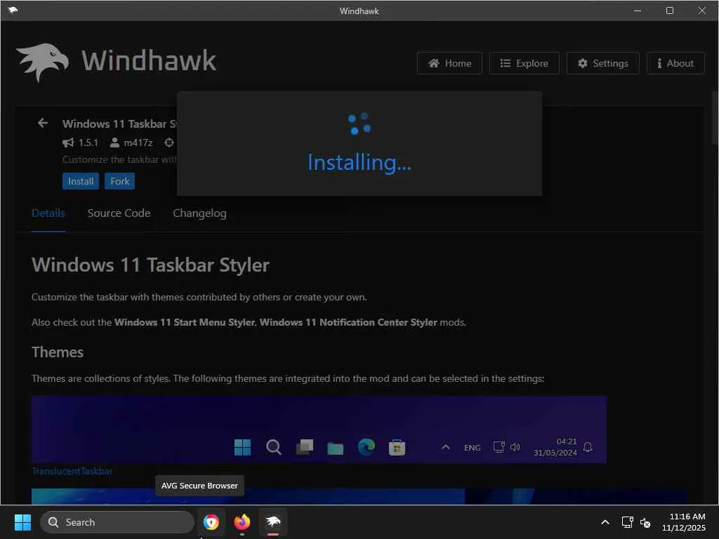Click the Themes heading
This screenshot has width=719, height=539.
click(58, 352)
